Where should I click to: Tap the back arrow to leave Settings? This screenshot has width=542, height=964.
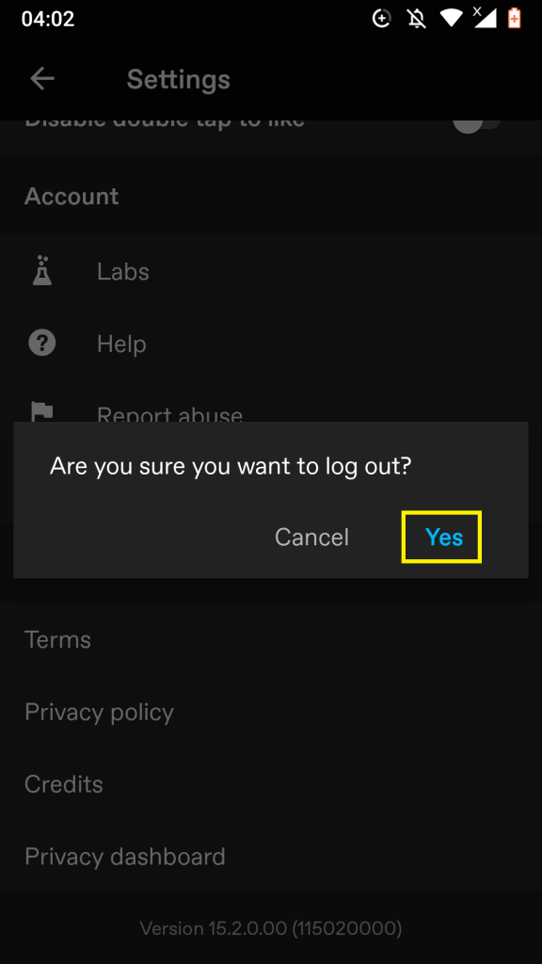(41, 79)
